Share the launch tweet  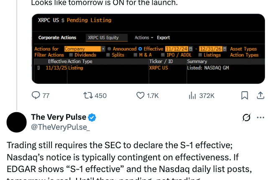coord(260,95)
